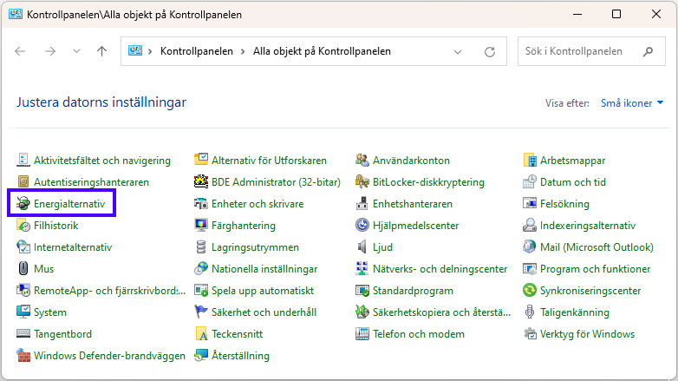This screenshot has height=381, width=678.
Task: Click the BitLocker-diskkryptering icon
Action: pyautogui.click(x=362, y=182)
